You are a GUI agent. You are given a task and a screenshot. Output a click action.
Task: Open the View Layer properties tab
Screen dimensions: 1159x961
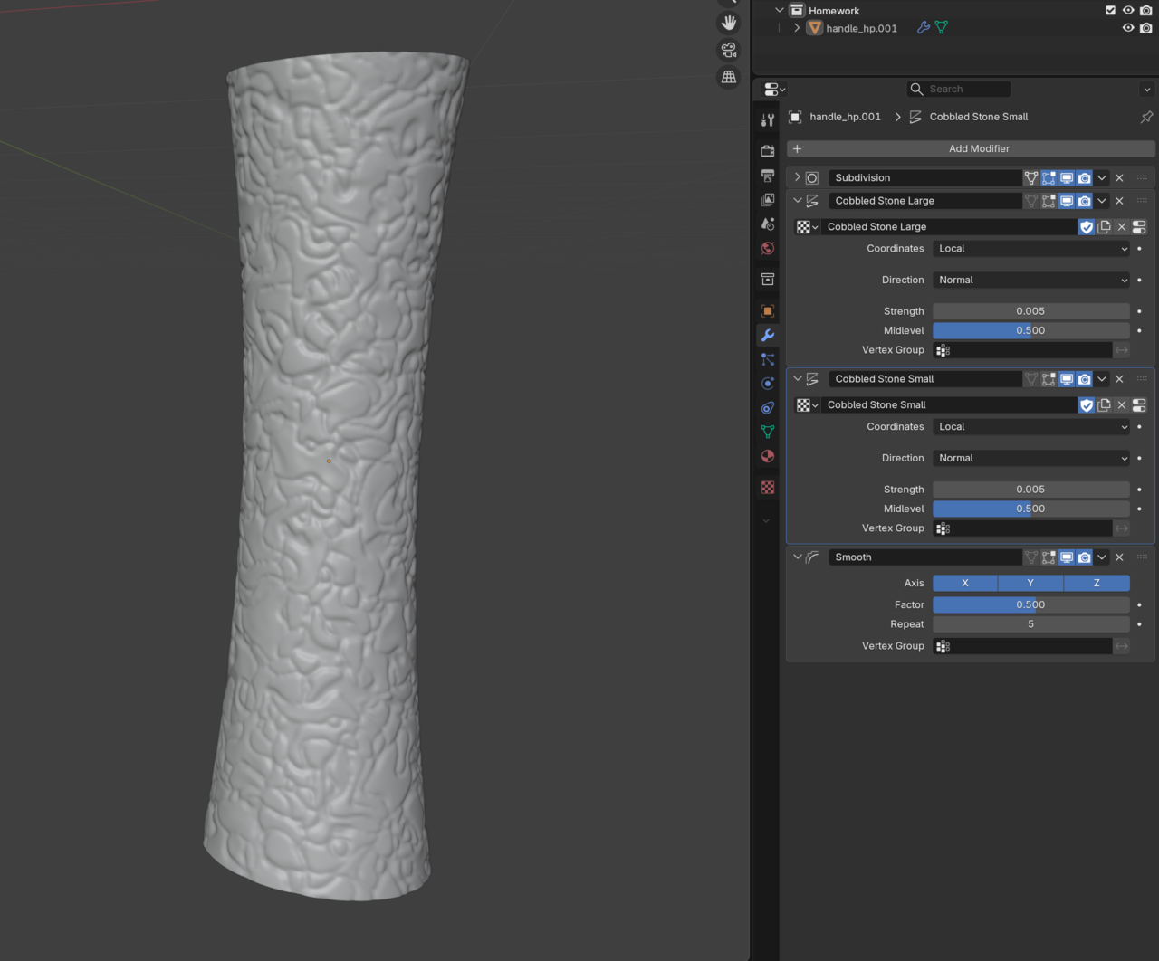(768, 199)
